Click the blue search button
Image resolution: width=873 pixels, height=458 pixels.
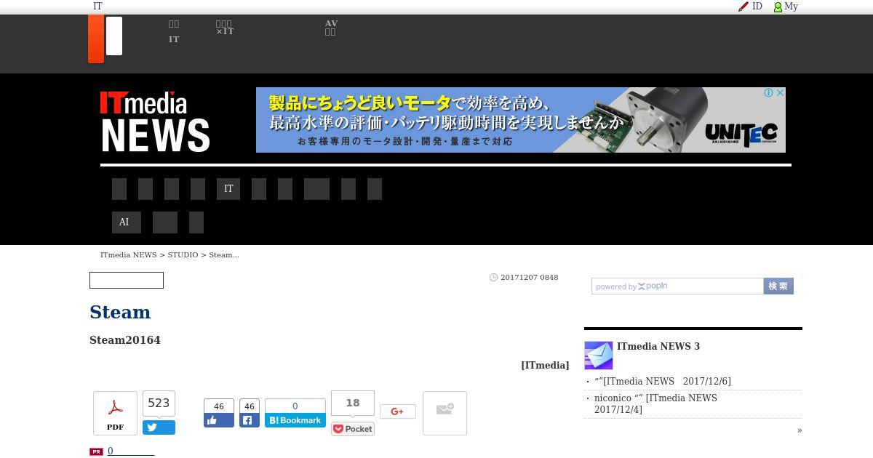pyautogui.click(x=778, y=286)
